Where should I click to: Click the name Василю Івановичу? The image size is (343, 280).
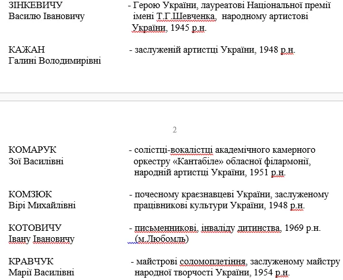46,16
